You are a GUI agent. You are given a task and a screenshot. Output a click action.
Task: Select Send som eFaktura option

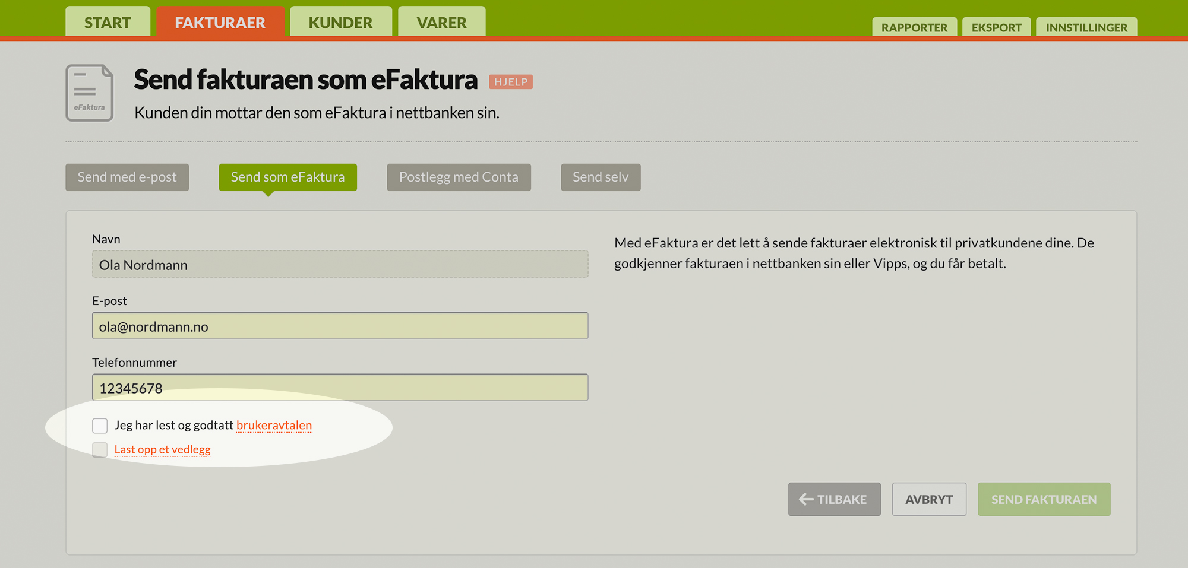click(288, 177)
